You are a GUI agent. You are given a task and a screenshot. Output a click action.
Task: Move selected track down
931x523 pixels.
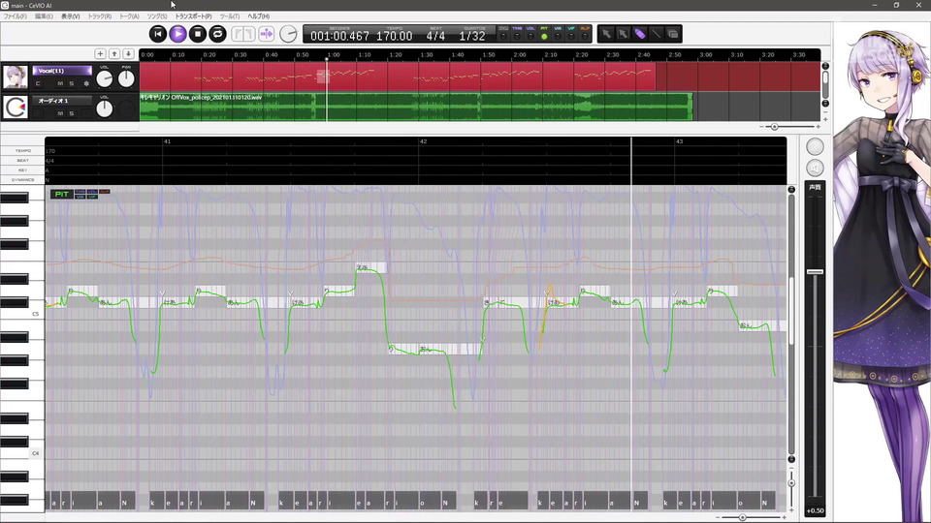(x=128, y=54)
